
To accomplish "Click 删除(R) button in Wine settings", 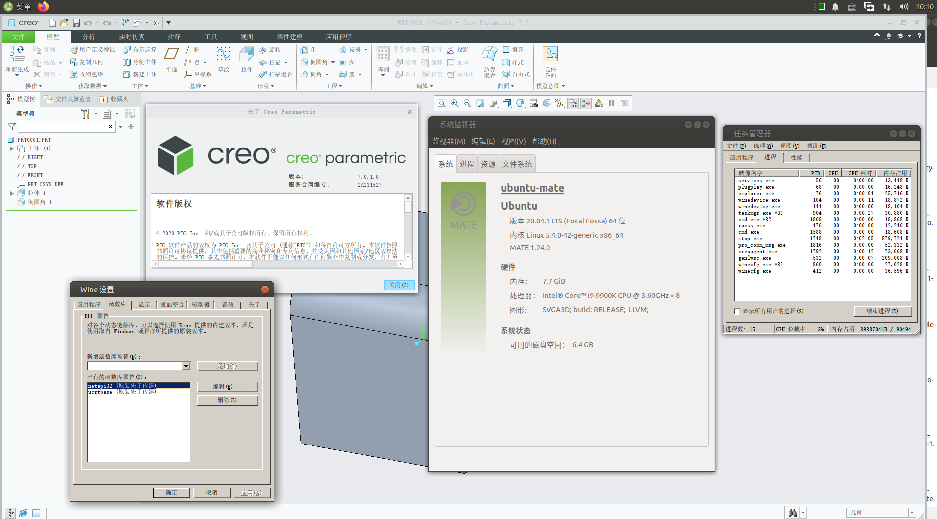I will 228,400.
